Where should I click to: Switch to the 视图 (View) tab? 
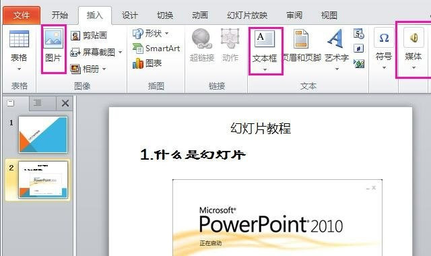(329, 15)
